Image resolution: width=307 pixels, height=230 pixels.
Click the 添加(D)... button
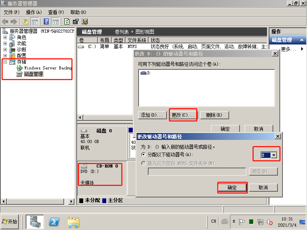pos(152,115)
